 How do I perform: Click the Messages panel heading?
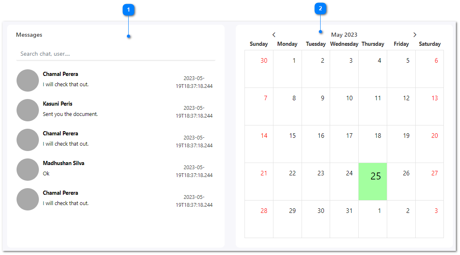[29, 35]
